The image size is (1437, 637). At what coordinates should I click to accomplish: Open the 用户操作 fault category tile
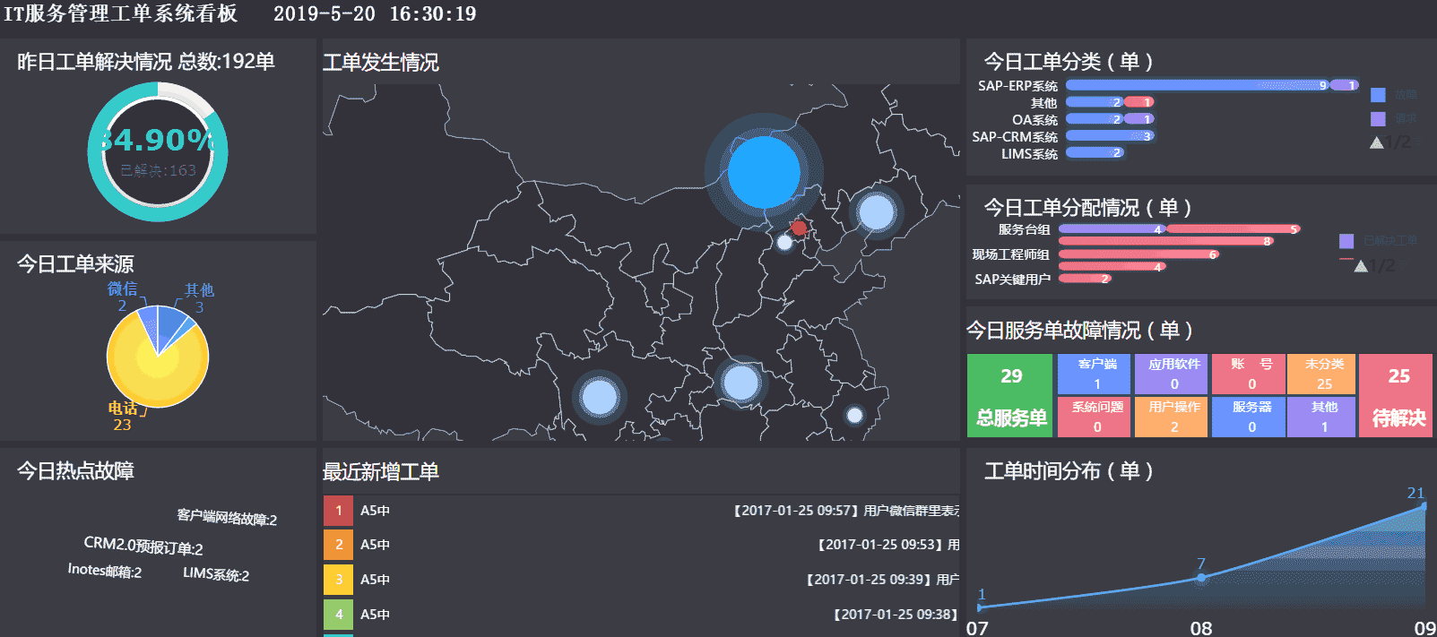pos(1173,417)
